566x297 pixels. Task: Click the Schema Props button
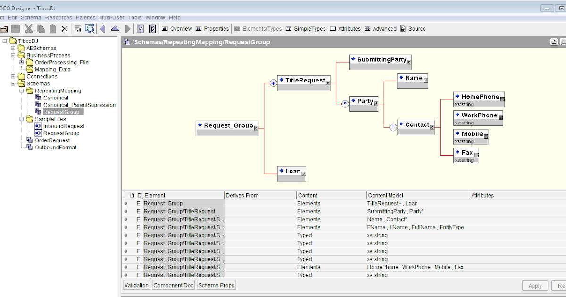pyautogui.click(x=216, y=285)
